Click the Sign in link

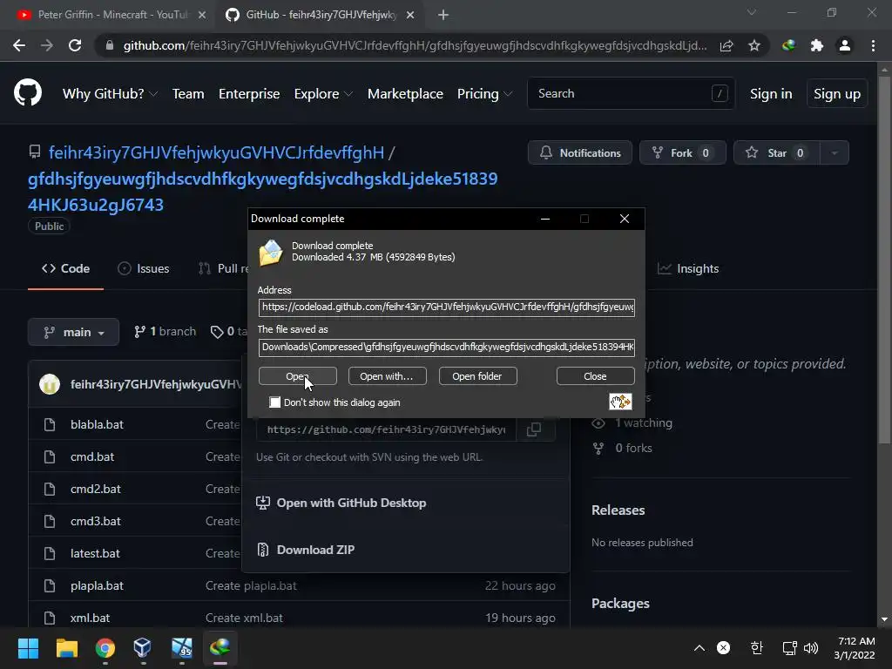[771, 94]
